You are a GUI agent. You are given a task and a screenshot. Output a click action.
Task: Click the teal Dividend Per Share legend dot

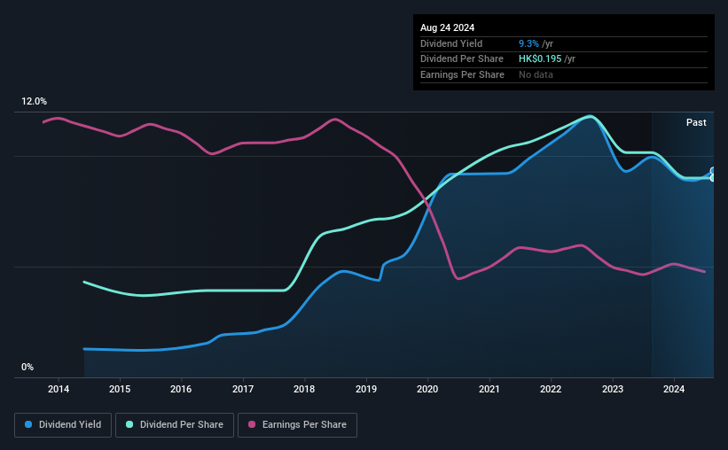tap(129, 424)
